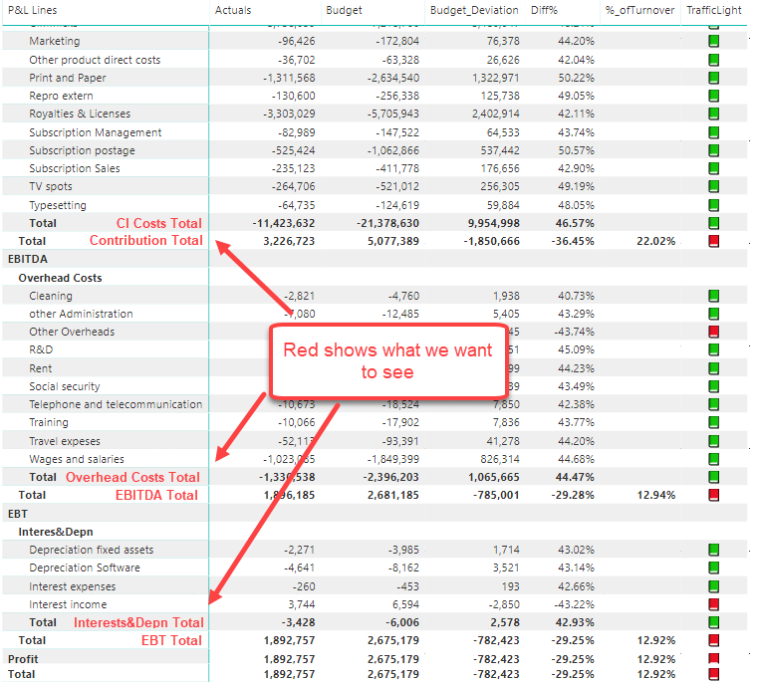Click the green traffic light for Marketing
The height and width of the screenshot is (683, 758).
[713, 41]
